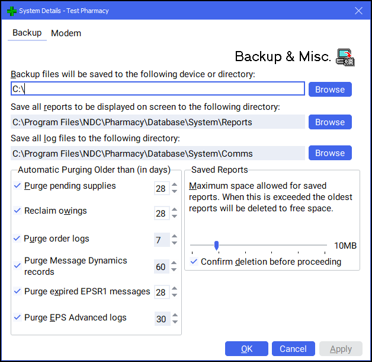
Task: Increase Purge pending supplies days with up arrow
Action: point(174,185)
